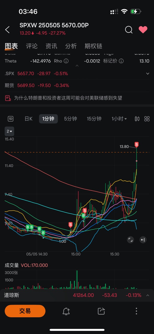Jump to latest candle arrow icon
This screenshot has height=334, width=154.
pyautogui.click(x=143, y=240)
